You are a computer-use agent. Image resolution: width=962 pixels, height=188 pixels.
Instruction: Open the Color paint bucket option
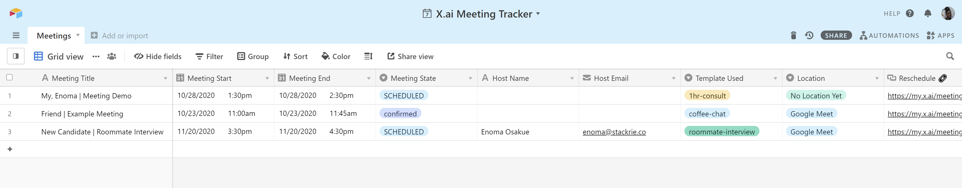click(x=336, y=56)
